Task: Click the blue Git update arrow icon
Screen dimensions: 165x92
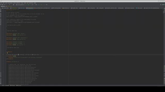Action: (x=38, y=5)
